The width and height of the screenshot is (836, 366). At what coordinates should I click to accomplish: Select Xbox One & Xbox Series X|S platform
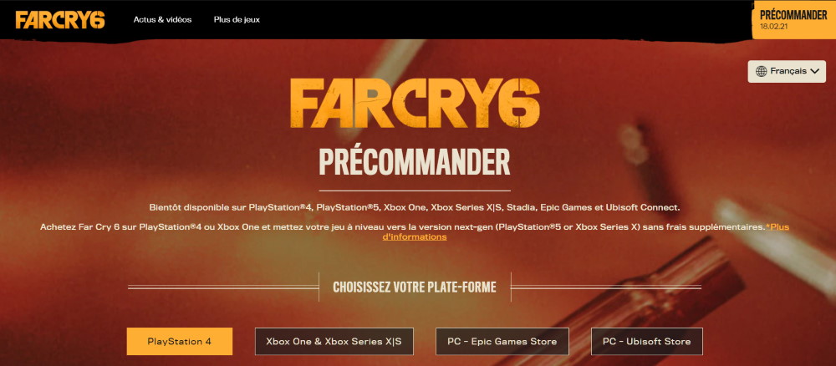pyautogui.click(x=334, y=342)
